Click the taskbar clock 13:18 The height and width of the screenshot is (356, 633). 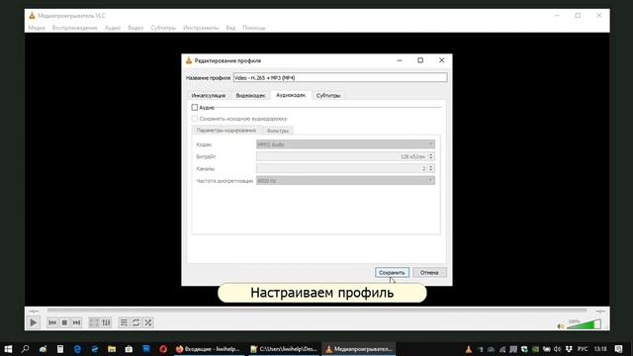[x=600, y=349]
